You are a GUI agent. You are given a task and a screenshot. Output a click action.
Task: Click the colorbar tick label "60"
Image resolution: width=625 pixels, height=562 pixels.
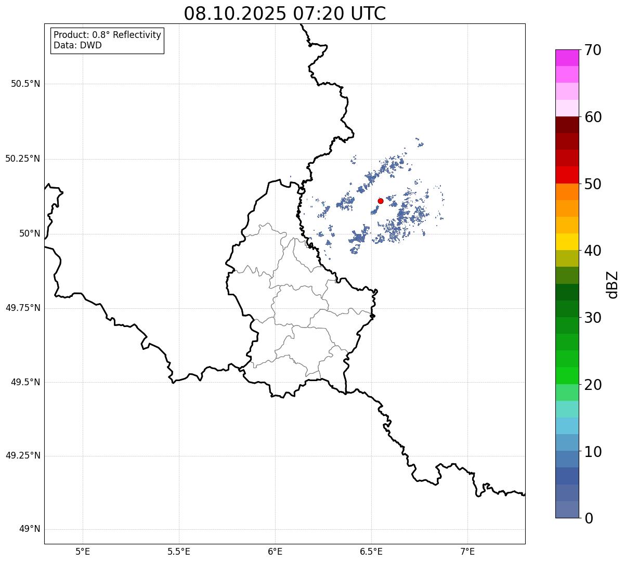(593, 117)
